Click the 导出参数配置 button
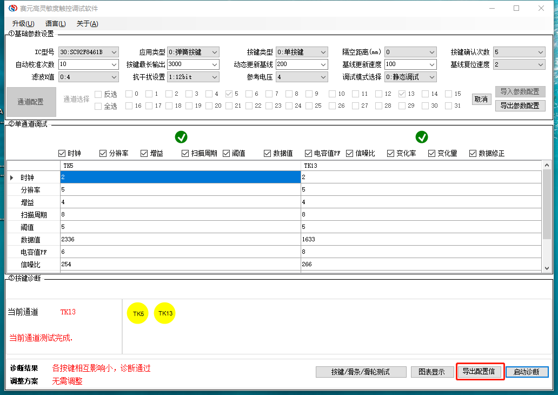558x395 pixels. 520,106
